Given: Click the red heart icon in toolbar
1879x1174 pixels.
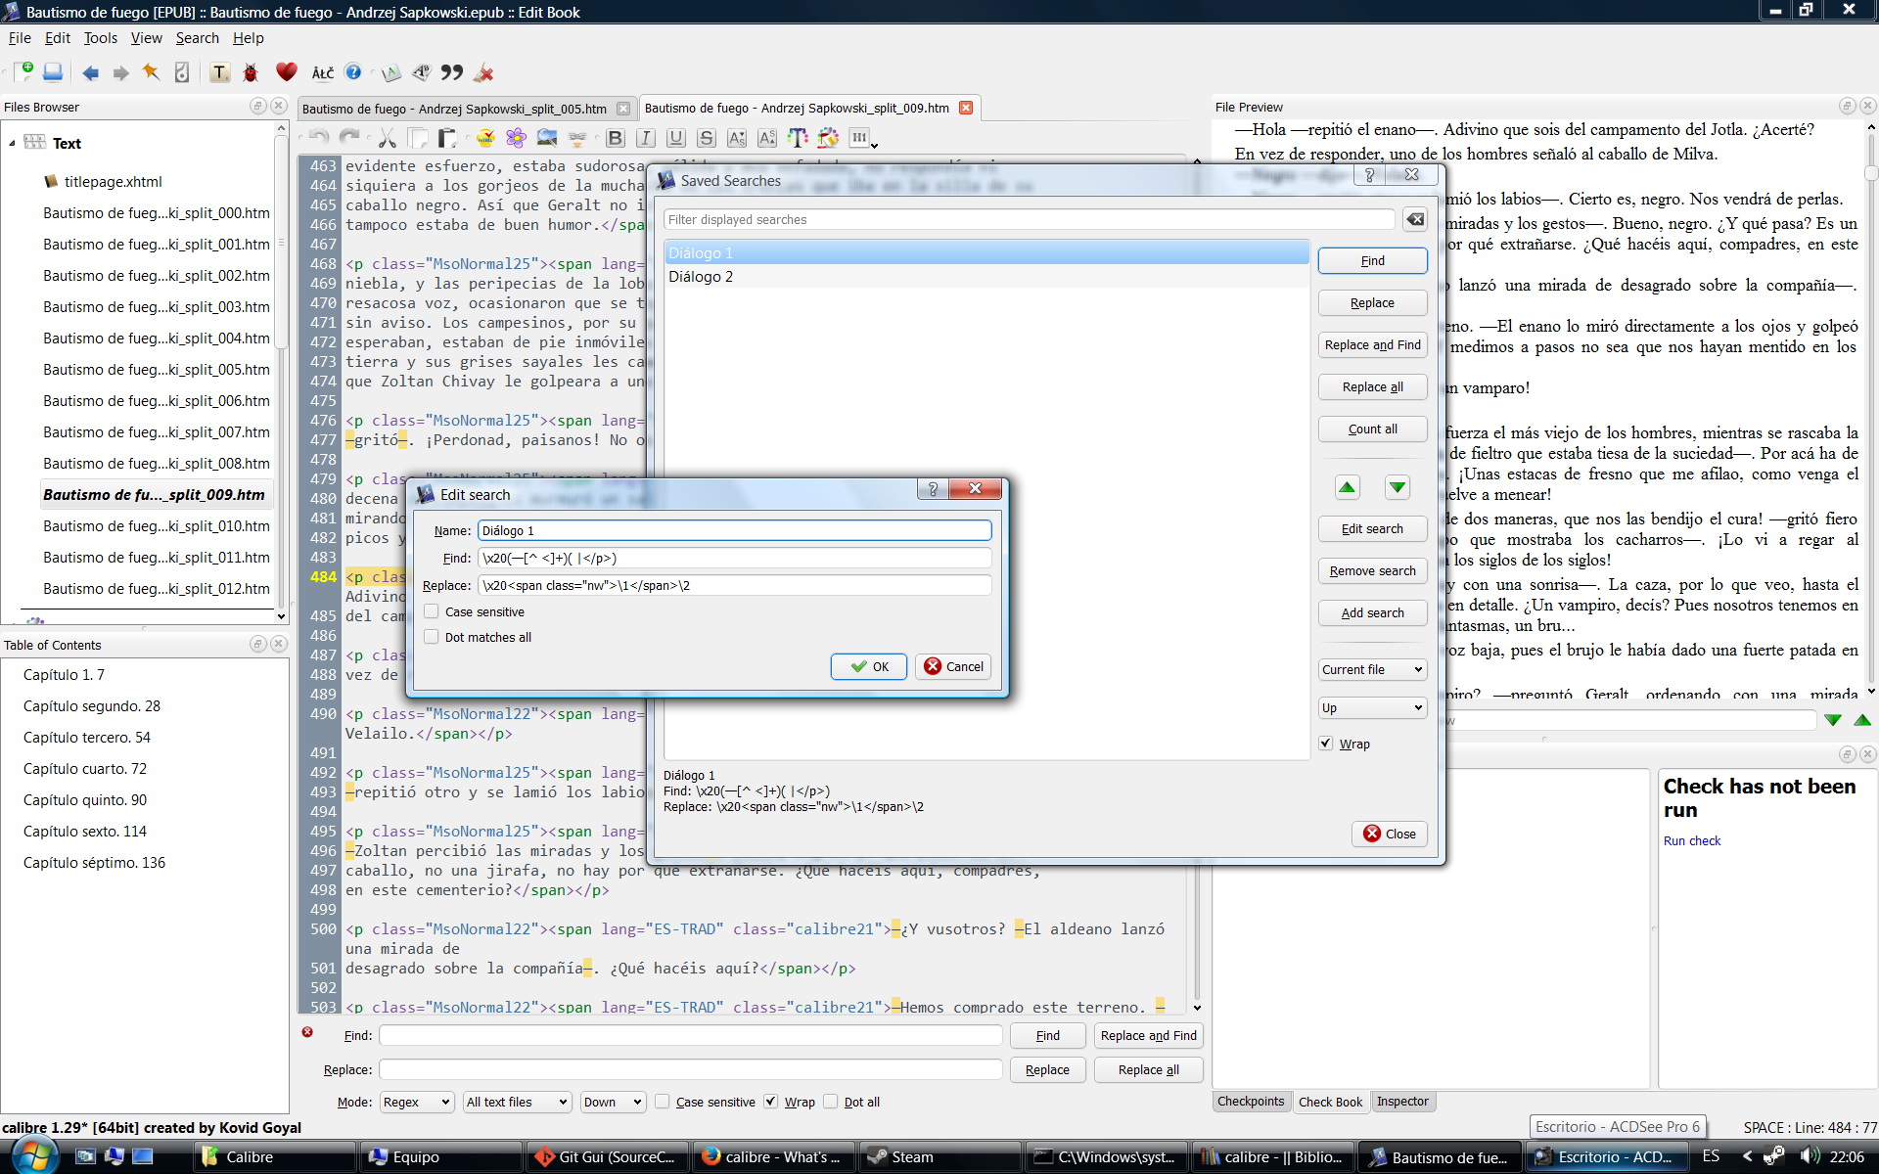Looking at the screenshot, I should coord(286,72).
